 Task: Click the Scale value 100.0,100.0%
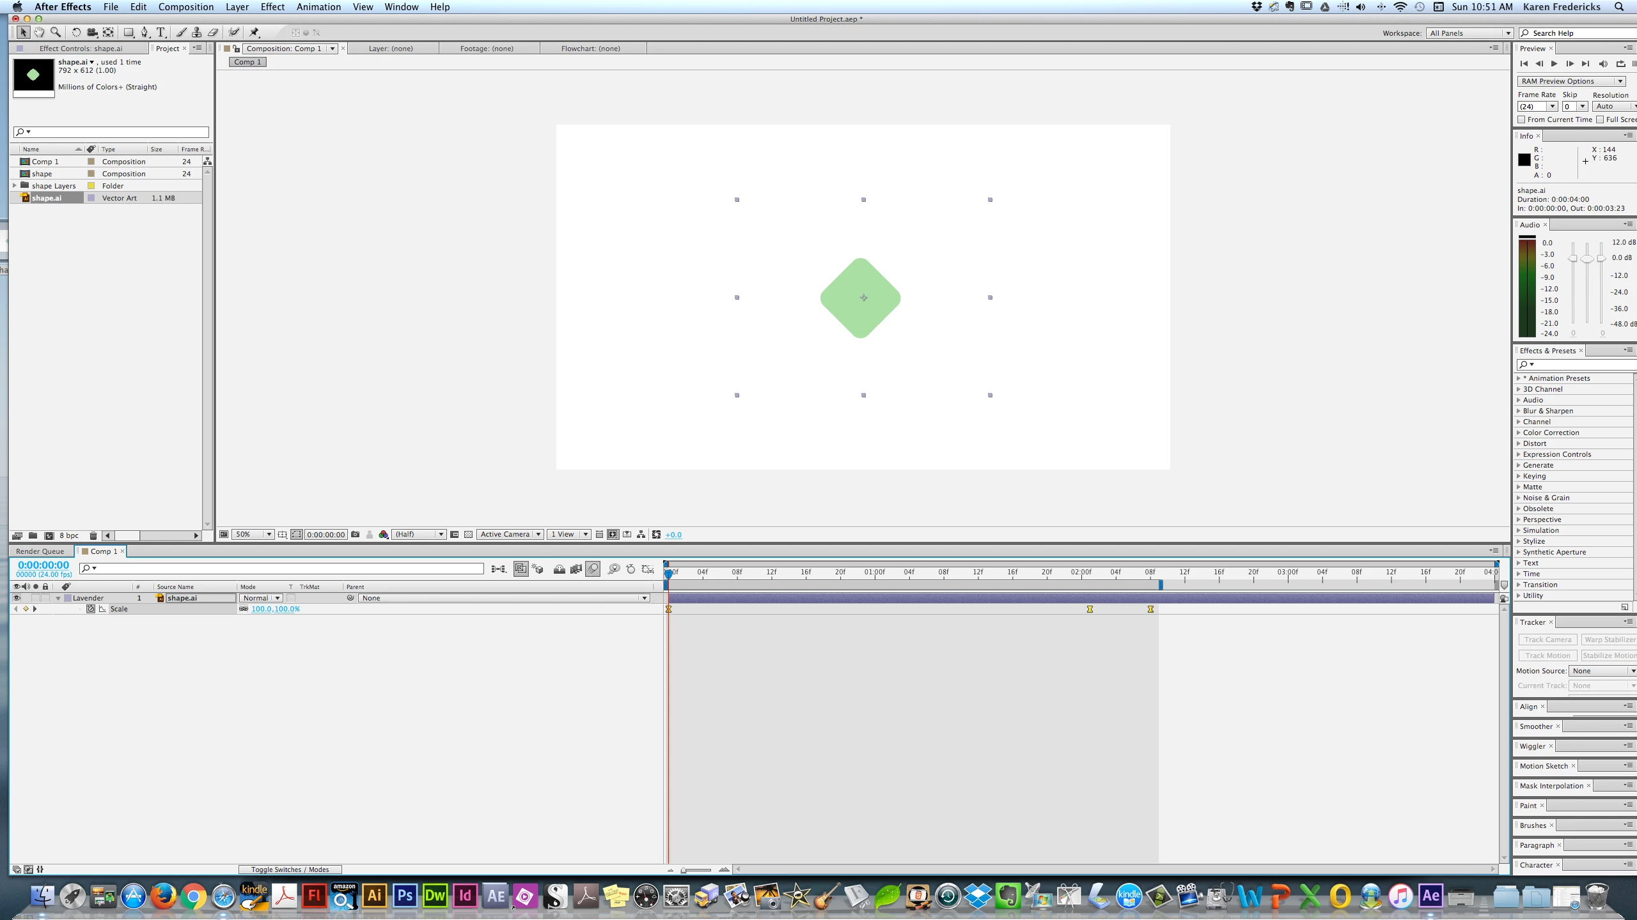[x=276, y=609]
